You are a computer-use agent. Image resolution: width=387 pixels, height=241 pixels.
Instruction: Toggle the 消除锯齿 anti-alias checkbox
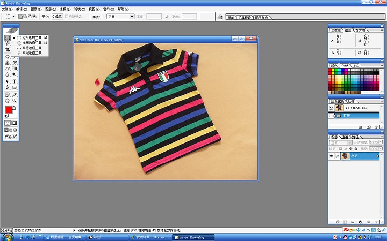point(67,17)
